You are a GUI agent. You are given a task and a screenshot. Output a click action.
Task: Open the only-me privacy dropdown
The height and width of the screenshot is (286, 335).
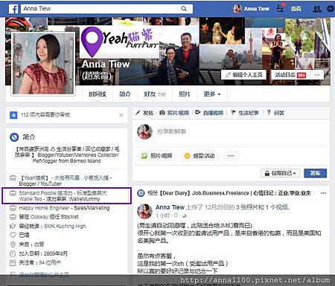[281, 173]
